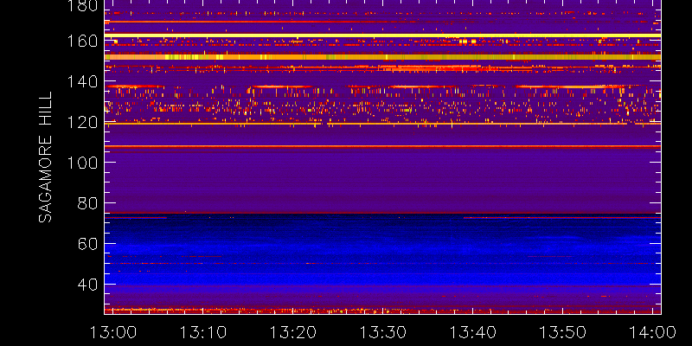Click the 140 frequency axis label

[x=82, y=81]
